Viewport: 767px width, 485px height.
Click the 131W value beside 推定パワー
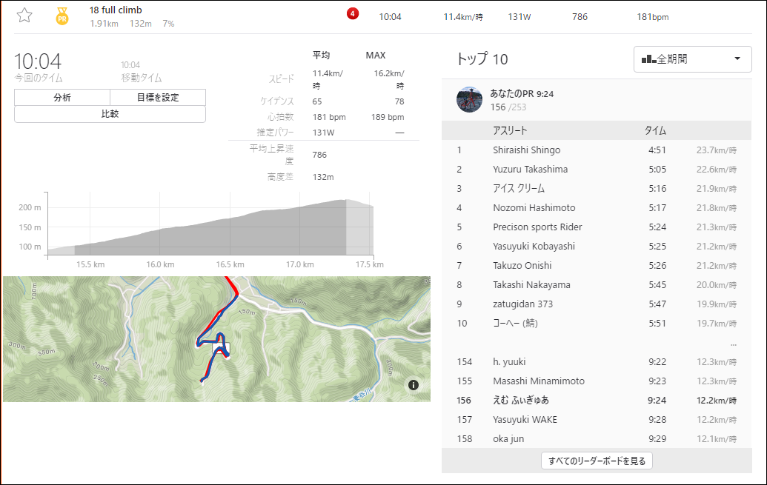pyautogui.click(x=323, y=133)
